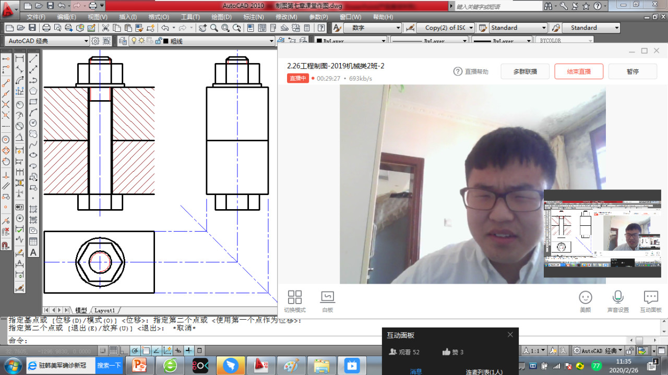This screenshot has height=375, width=668.
Task: Click the Plot printer icon in standard toolbar
Action: click(x=46, y=28)
